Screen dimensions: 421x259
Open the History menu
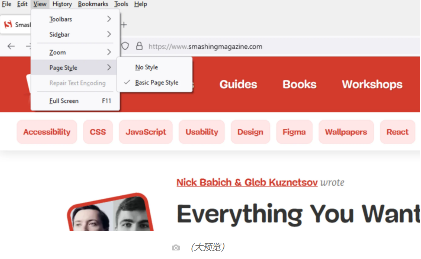62,4
